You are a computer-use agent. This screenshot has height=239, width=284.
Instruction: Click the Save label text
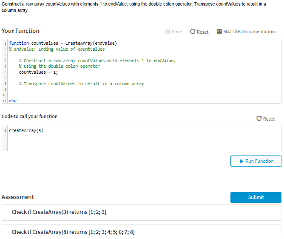coord(177,32)
